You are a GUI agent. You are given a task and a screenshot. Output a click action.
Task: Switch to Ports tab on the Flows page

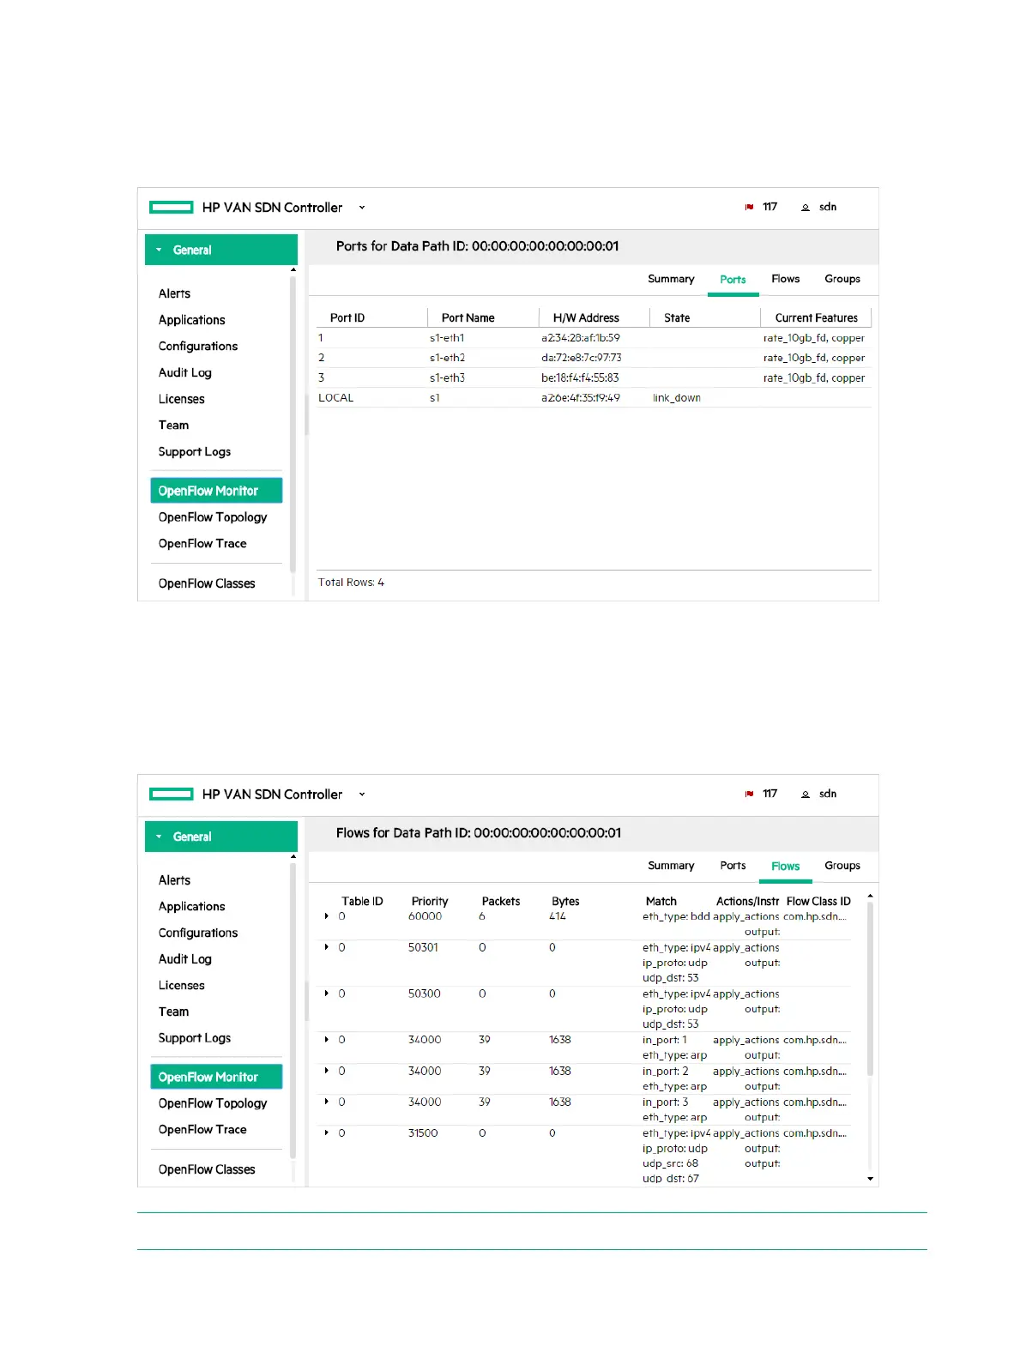click(733, 866)
